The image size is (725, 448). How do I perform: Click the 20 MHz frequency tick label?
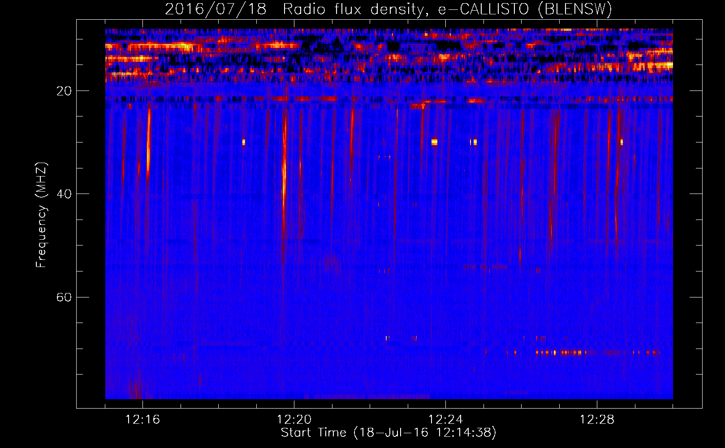tap(64, 91)
